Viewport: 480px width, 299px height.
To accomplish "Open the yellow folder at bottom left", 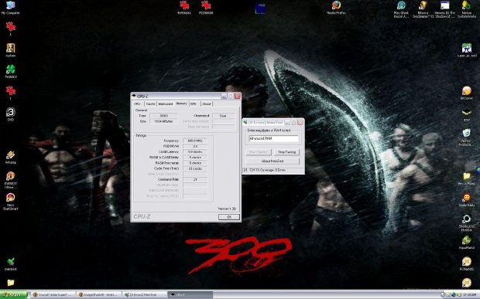I will [10, 283].
